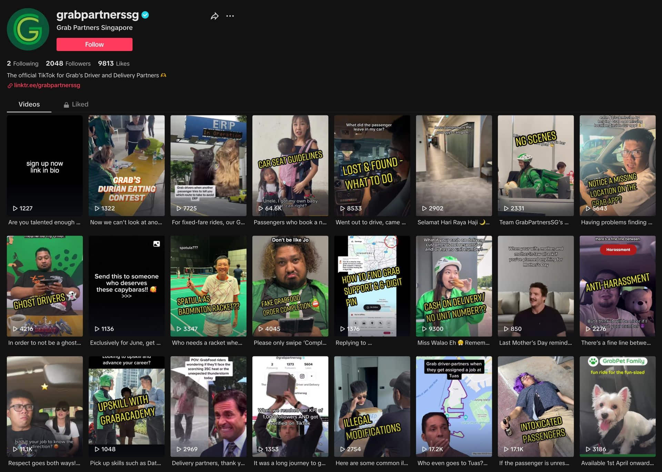Open the 'know the direction' car video
The image size is (662, 472).
click(45, 407)
